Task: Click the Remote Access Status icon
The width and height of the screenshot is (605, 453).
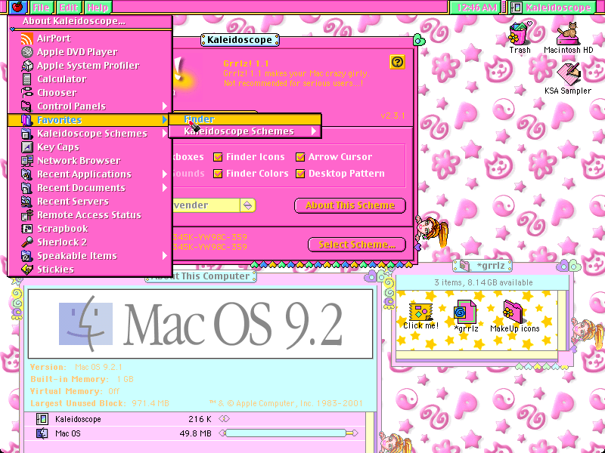Action: (x=26, y=215)
